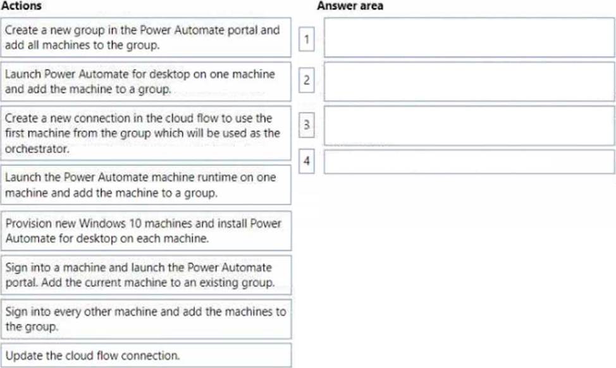Select 'Sign into a machine and launch the Power Automate portal' action
616x368 pixels.
(146, 275)
